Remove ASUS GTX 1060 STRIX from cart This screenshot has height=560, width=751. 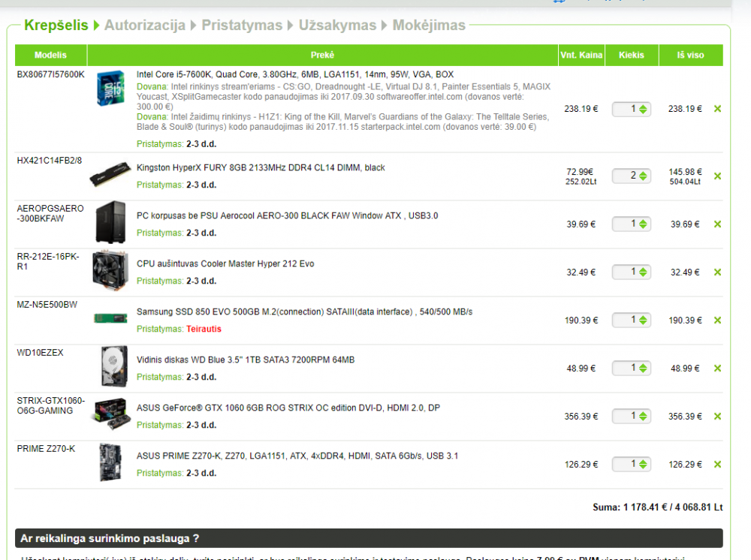pos(717,417)
